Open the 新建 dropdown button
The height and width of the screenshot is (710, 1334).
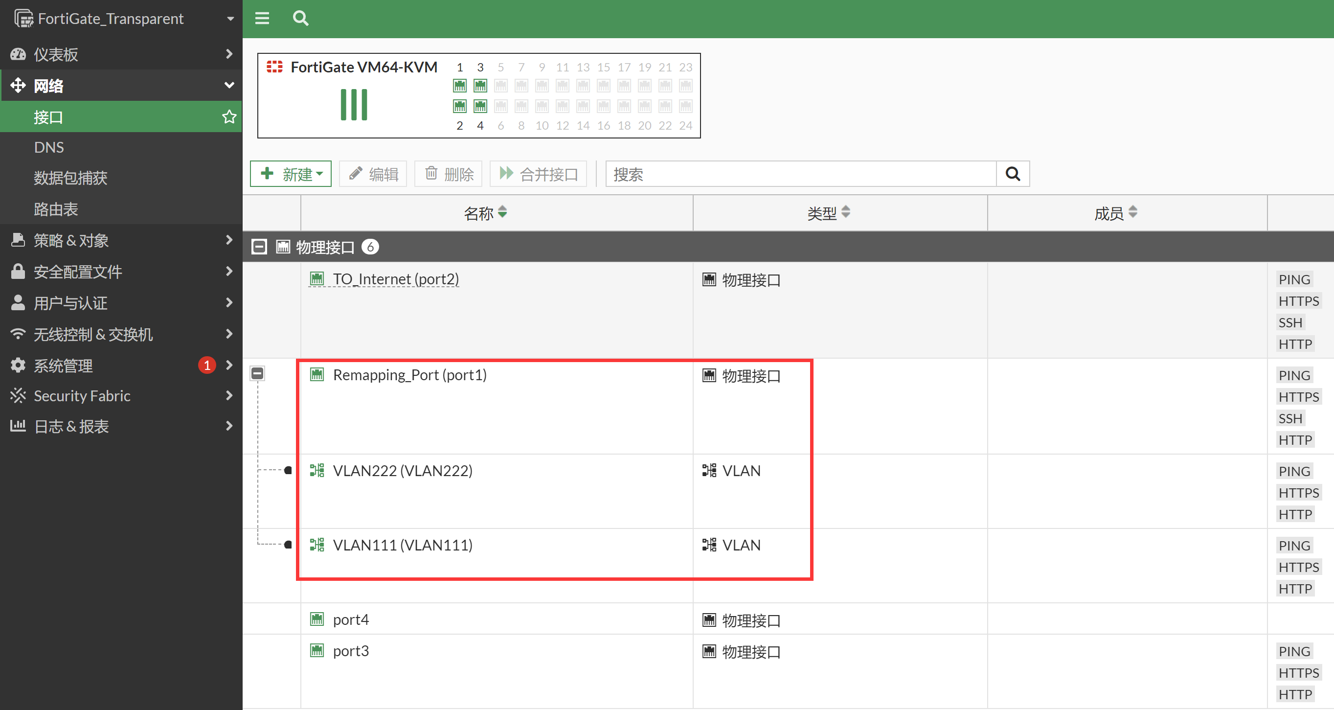coord(291,174)
